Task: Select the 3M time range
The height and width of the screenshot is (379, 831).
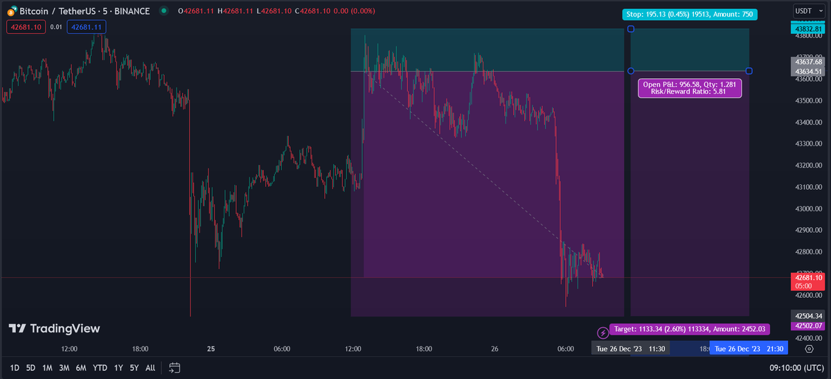Action: pyautogui.click(x=64, y=368)
